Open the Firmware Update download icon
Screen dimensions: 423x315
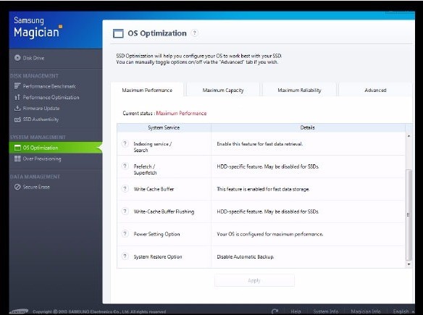coord(17,108)
